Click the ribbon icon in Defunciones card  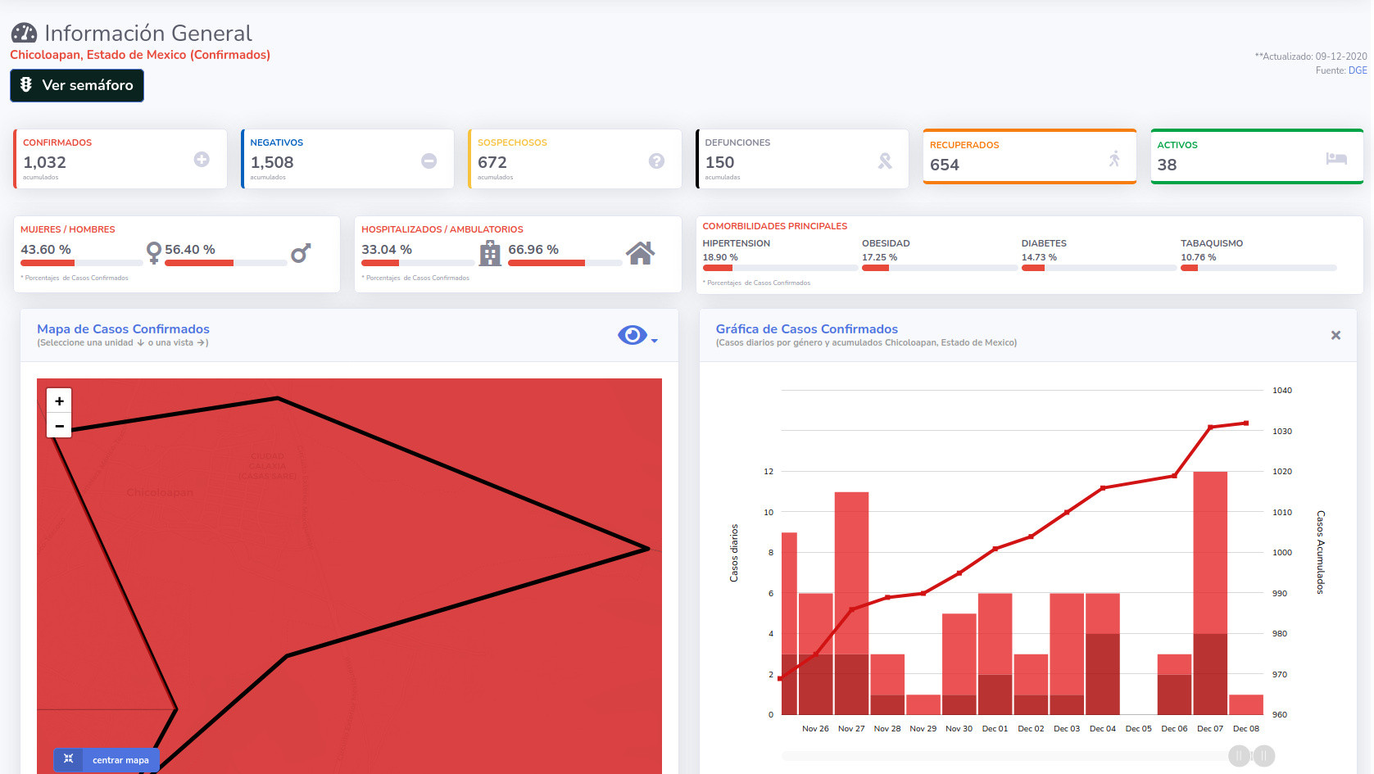[x=885, y=161]
